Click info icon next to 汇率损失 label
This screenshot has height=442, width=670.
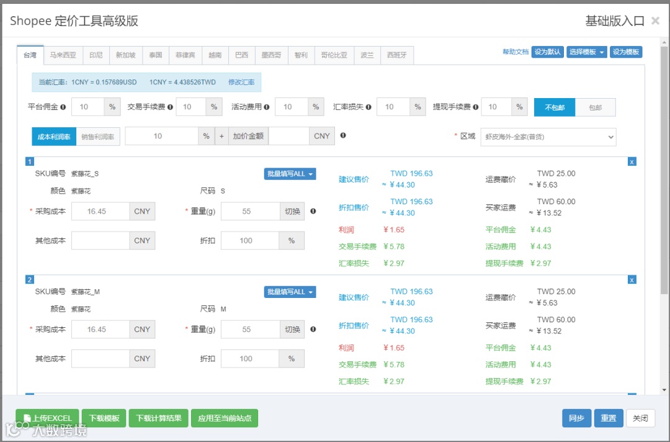tap(368, 107)
